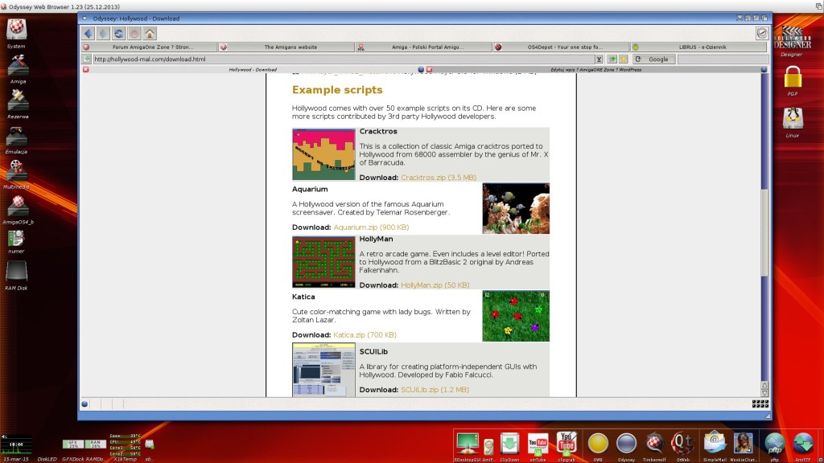Launch pftp from the dock
The height and width of the screenshot is (463, 824).
[775, 446]
